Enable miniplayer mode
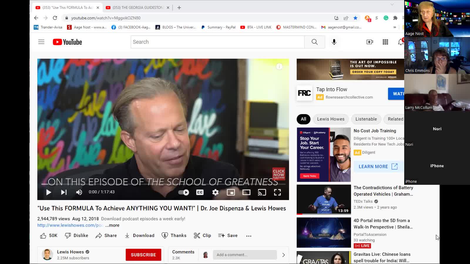The image size is (470, 264). click(231, 192)
